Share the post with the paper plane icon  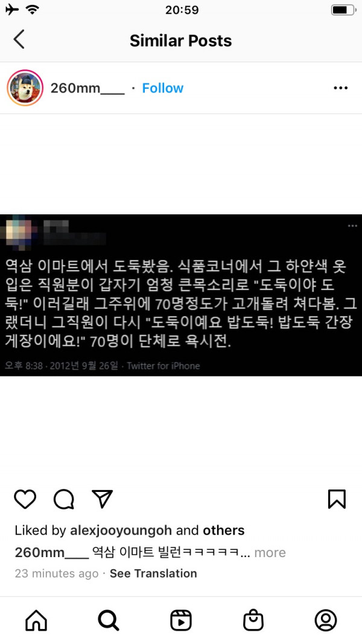[x=102, y=499]
